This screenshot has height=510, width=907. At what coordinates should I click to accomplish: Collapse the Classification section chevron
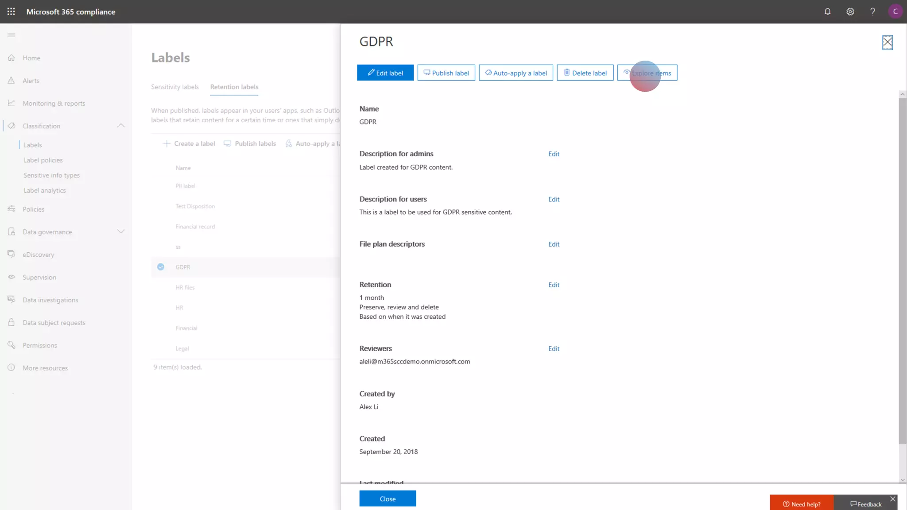pyautogui.click(x=121, y=126)
